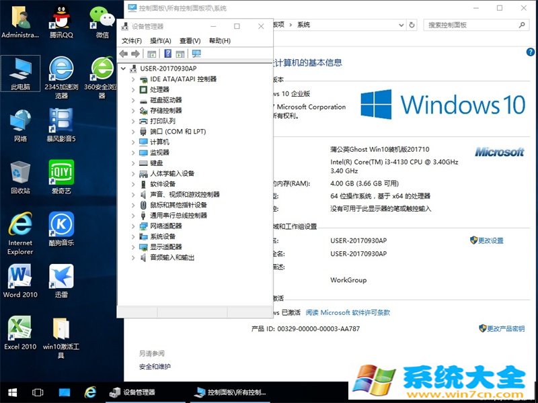The width and height of the screenshot is (538, 403).
Task: Launch the 爱奇艺 desktop shortcut
Action: [x=61, y=177]
